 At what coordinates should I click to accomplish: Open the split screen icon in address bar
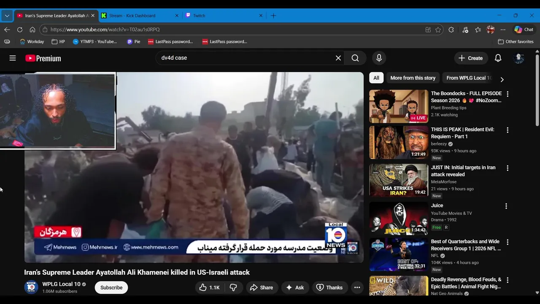[428, 30]
